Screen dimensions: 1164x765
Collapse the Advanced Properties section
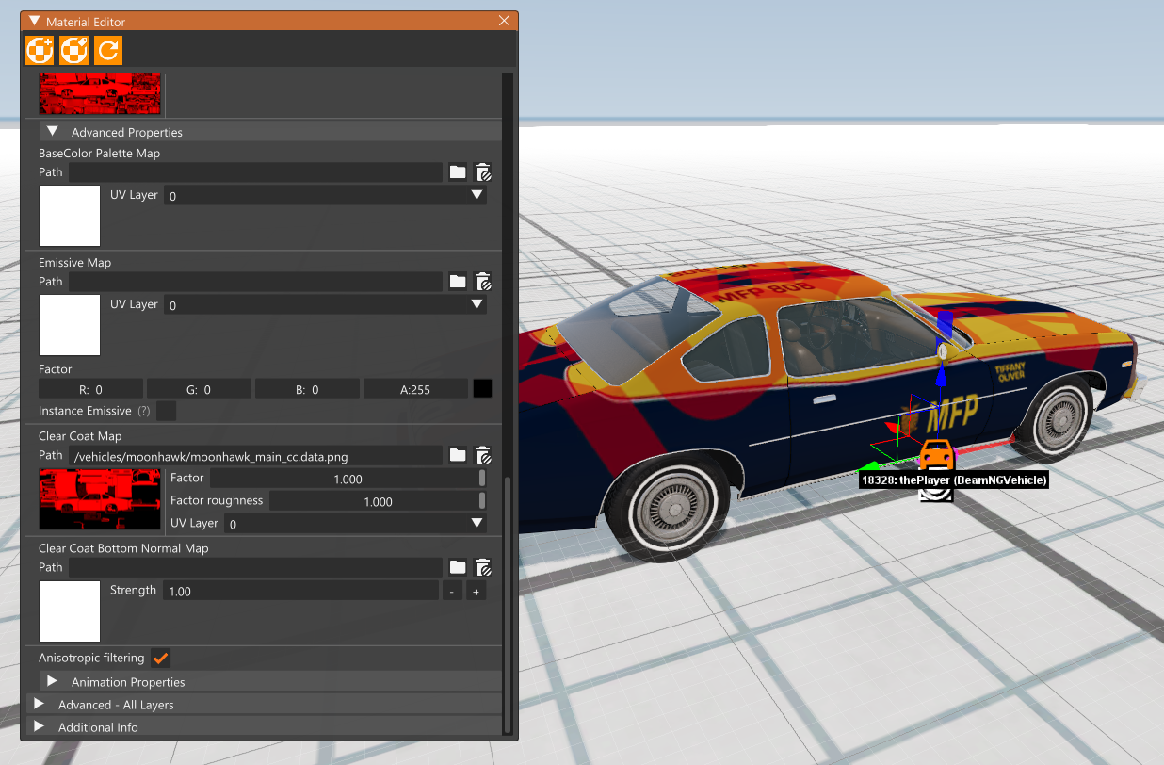[53, 132]
